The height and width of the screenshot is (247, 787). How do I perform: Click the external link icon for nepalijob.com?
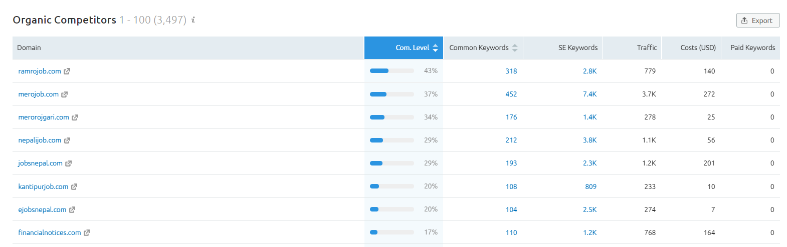(x=67, y=140)
